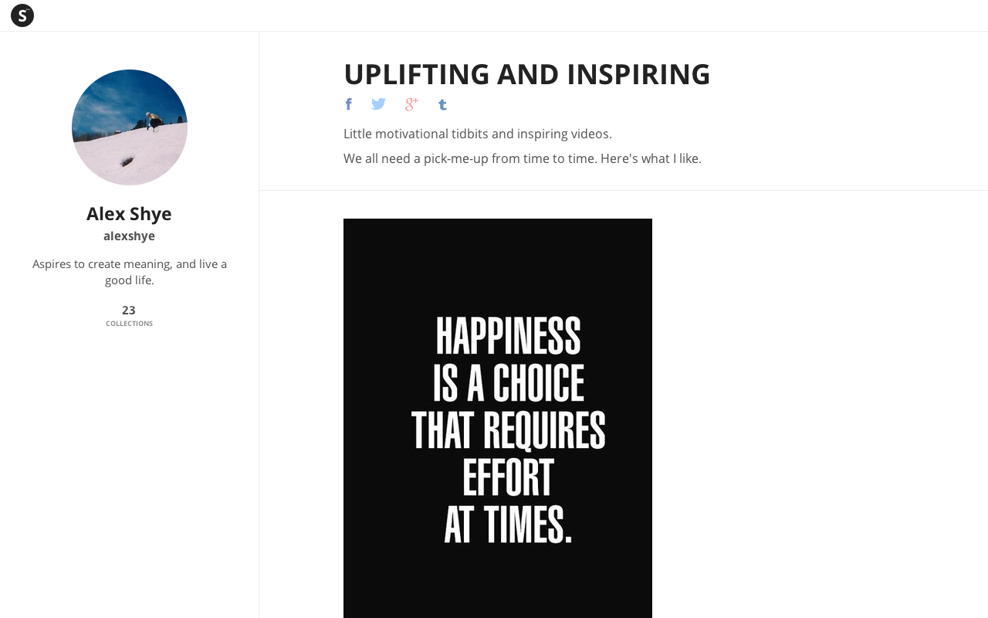Click the Uplifting and Inspiring title

pyautogui.click(x=526, y=74)
